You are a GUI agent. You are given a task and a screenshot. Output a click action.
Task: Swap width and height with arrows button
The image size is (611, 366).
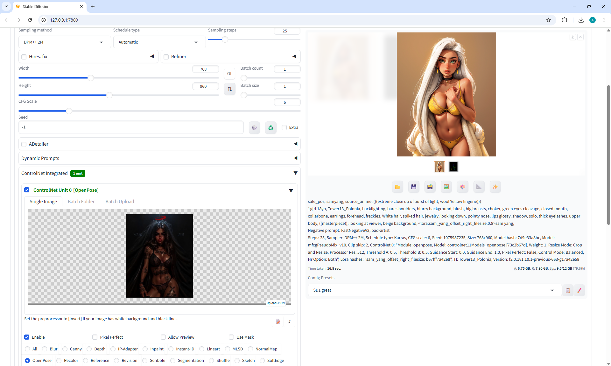[x=230, y=89]
